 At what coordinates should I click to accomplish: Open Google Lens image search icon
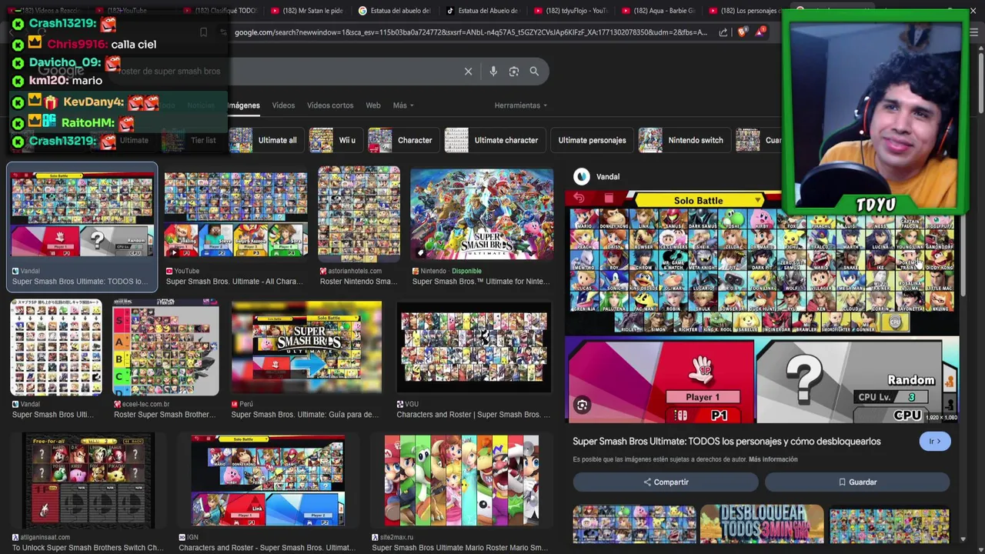click(514, 72)
